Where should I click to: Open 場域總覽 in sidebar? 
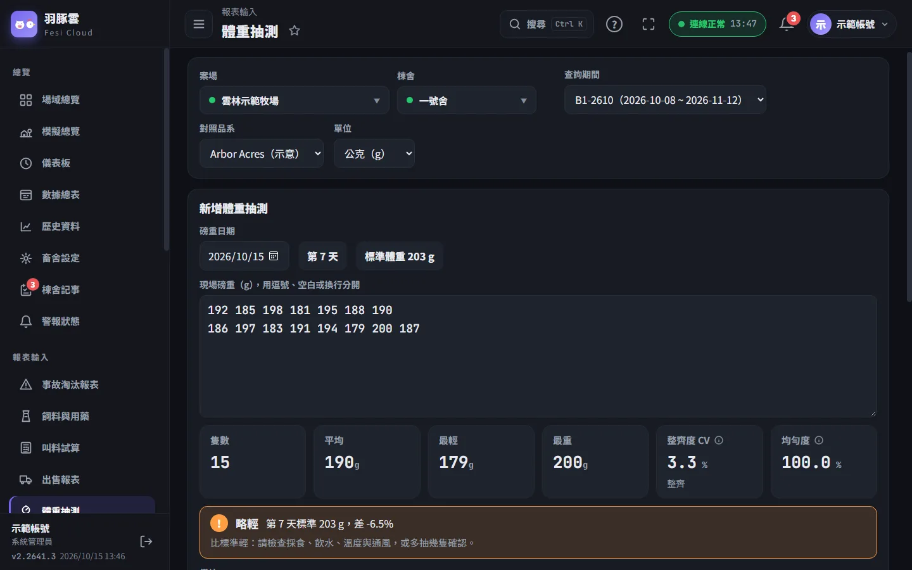[x=83, y=99]
